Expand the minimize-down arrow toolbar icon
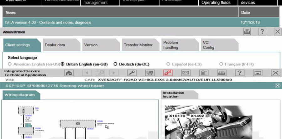The width and height of the screenshot is (282, 139). click(258, 73)
